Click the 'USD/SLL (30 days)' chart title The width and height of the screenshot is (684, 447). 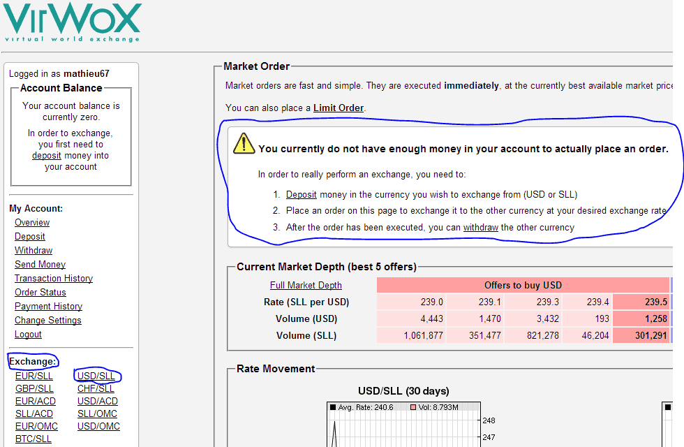click(403, 390)
